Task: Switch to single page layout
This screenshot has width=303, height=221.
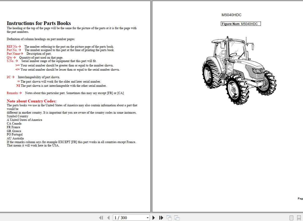Action: click(291, 218)
